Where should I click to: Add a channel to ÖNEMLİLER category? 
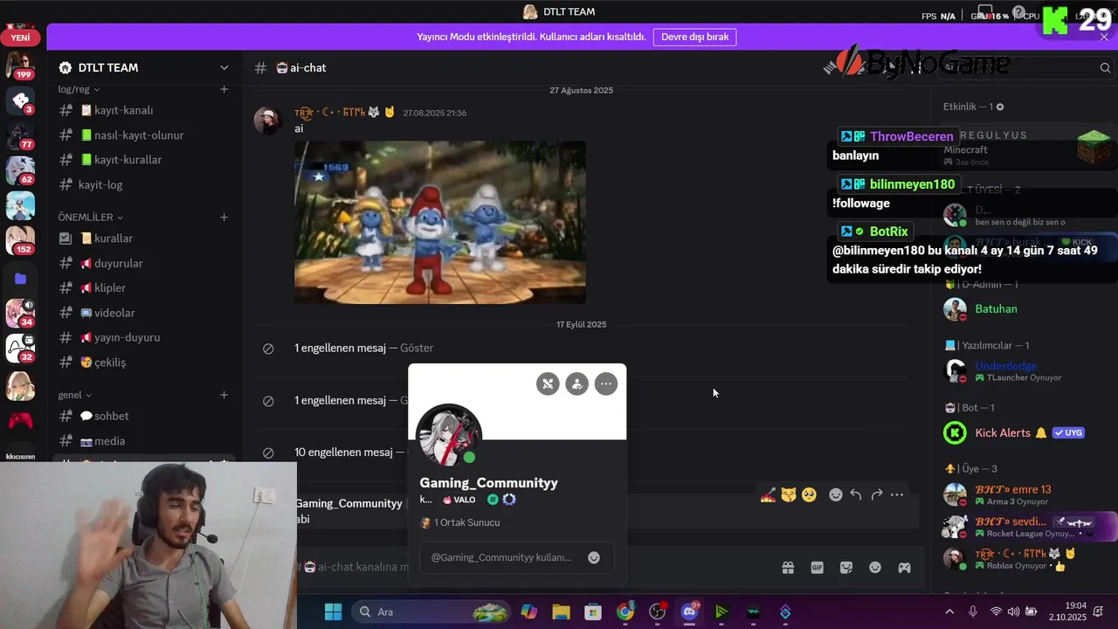224,217
